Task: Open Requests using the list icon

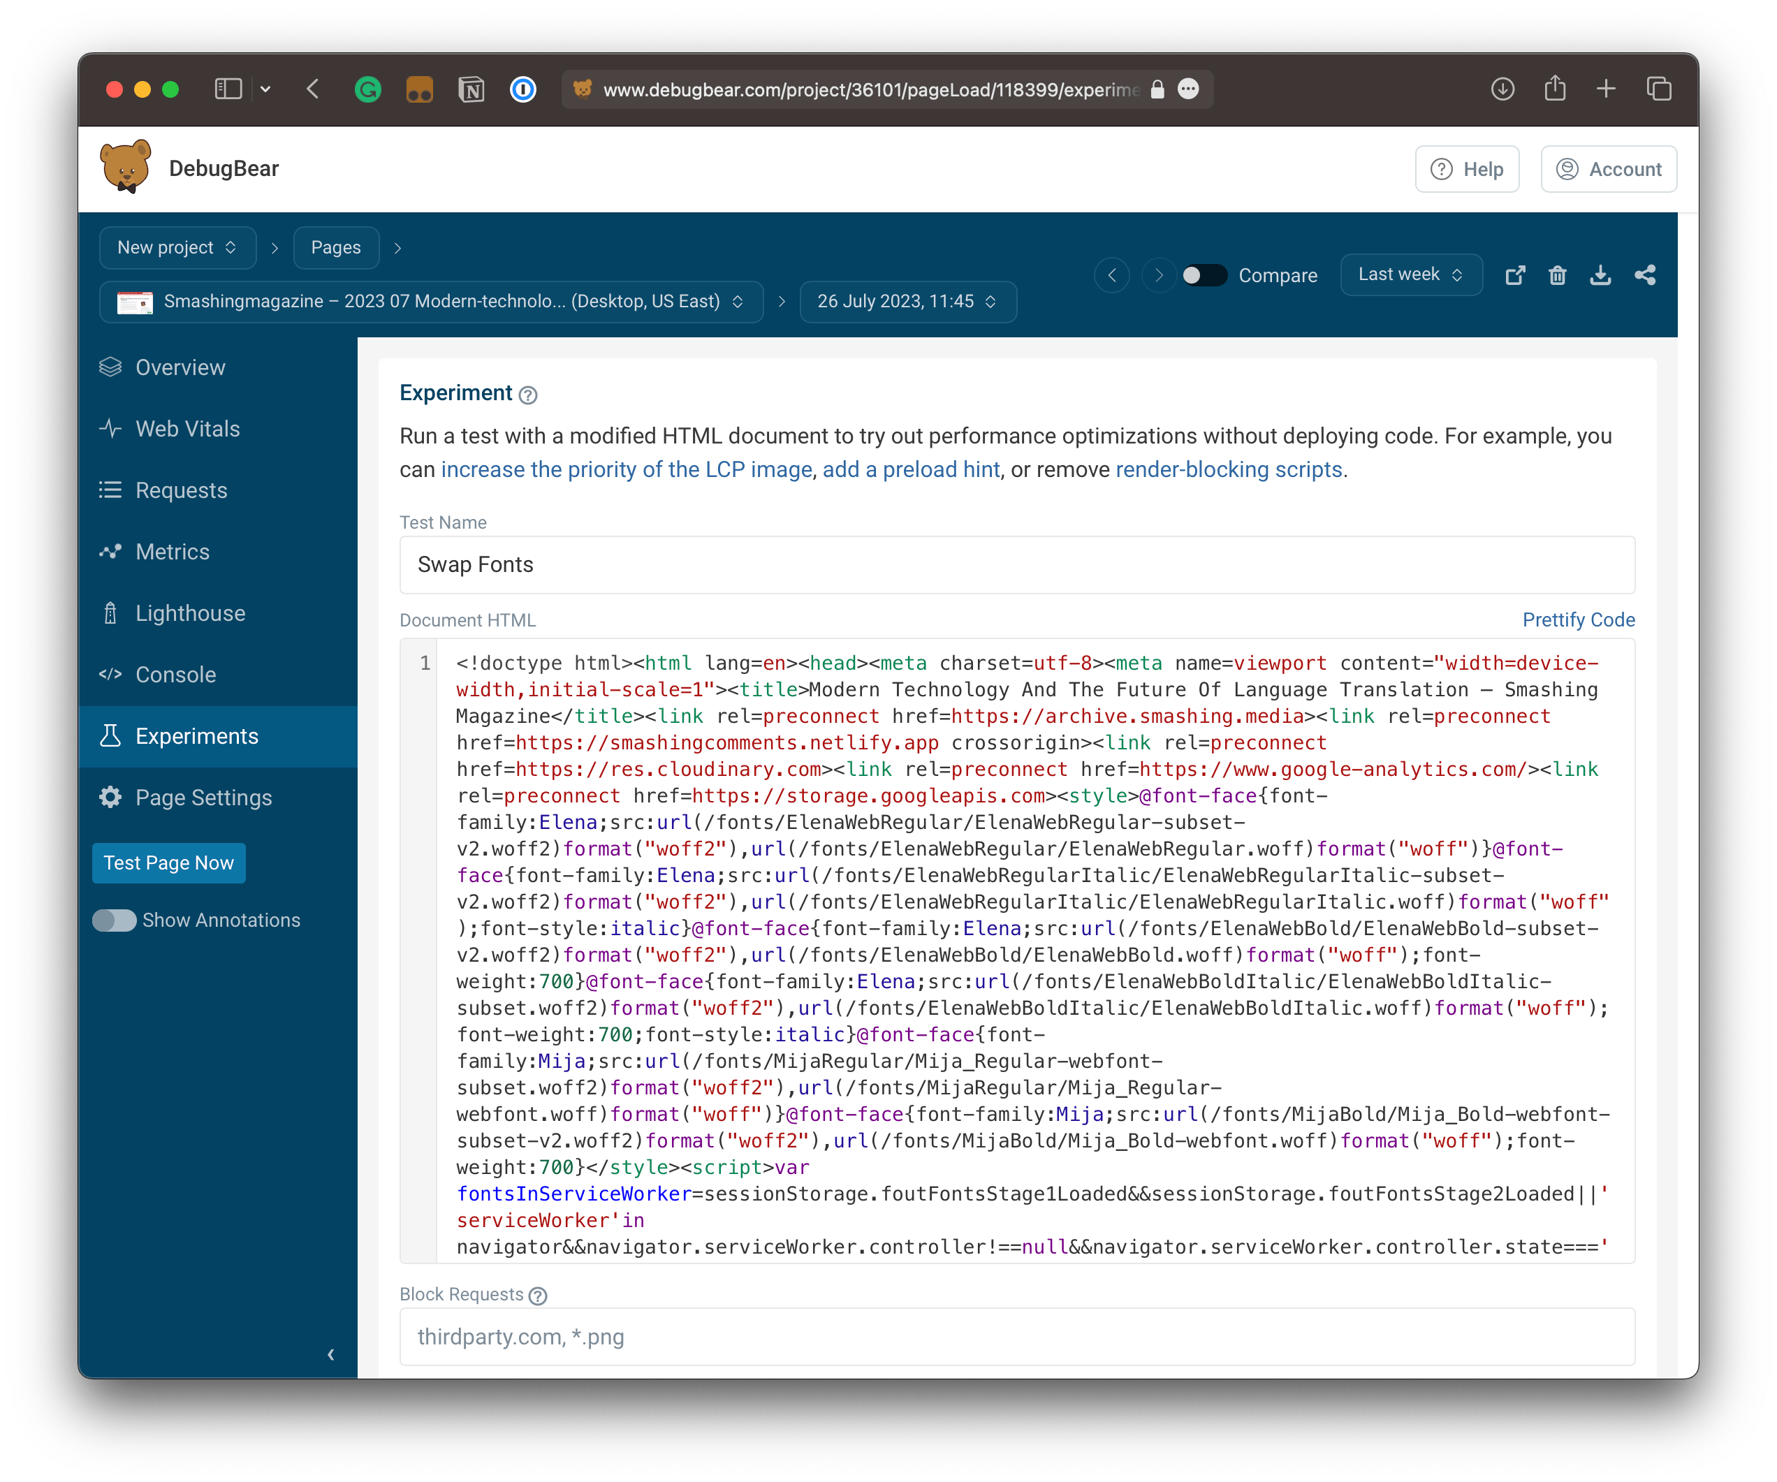Action: (x=111, y=490)
